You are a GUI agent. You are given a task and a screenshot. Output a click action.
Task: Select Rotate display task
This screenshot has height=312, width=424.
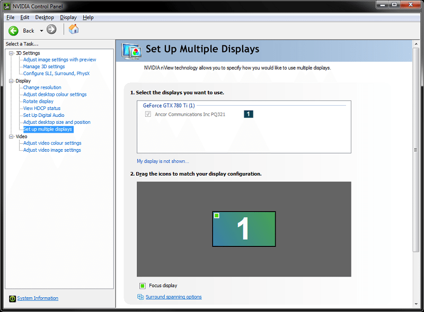(38, 102)
